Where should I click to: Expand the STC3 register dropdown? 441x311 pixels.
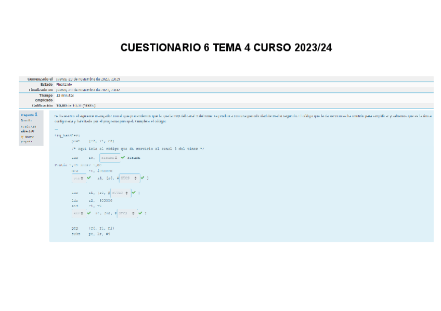tap(128, 213)
